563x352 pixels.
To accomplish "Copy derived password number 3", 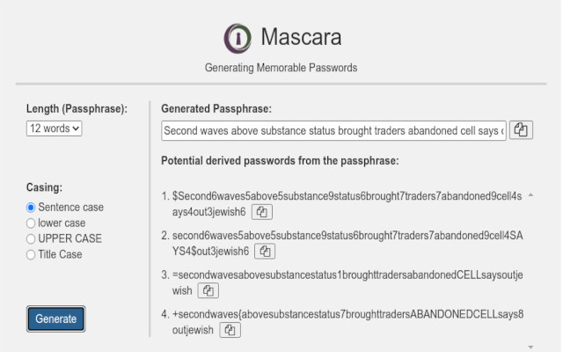I will [x=208, y=290].
